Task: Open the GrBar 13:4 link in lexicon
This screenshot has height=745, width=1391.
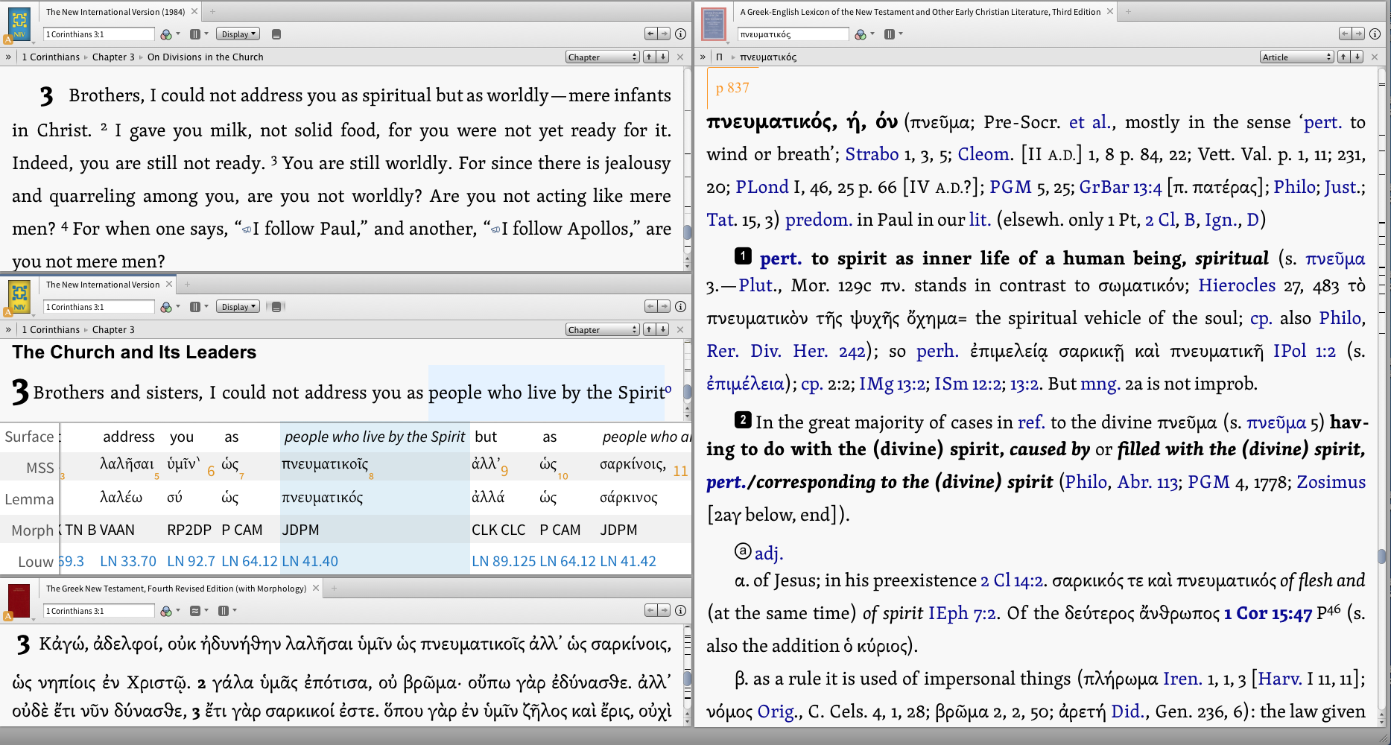Action: click(1121, 187)
